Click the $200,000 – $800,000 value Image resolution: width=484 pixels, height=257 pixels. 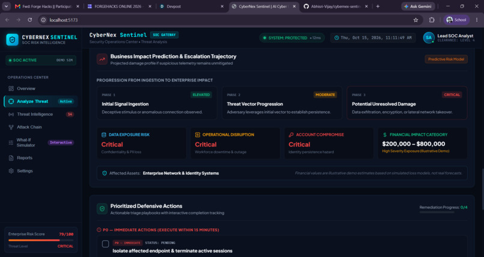coord(413,144)
